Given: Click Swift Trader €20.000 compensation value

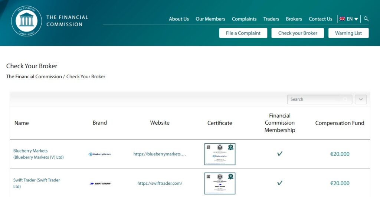Looking at the screenshot, I should pos(340,183).
